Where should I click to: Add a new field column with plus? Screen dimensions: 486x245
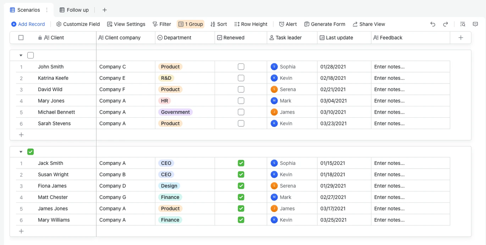point(461,38)
